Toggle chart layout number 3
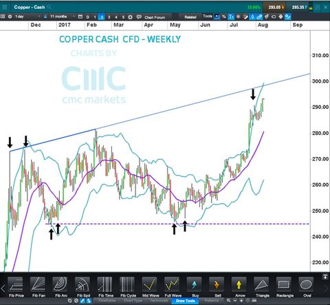The height and width of the screenshot is (305, 330). (x=109, y=17)
